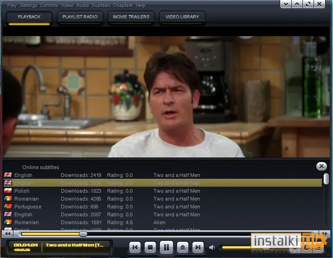Switch to the Movie Trailers tab

click(131, 18)
